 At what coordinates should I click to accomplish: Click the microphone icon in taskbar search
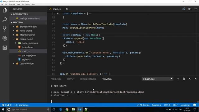click(x=48, y=110)
